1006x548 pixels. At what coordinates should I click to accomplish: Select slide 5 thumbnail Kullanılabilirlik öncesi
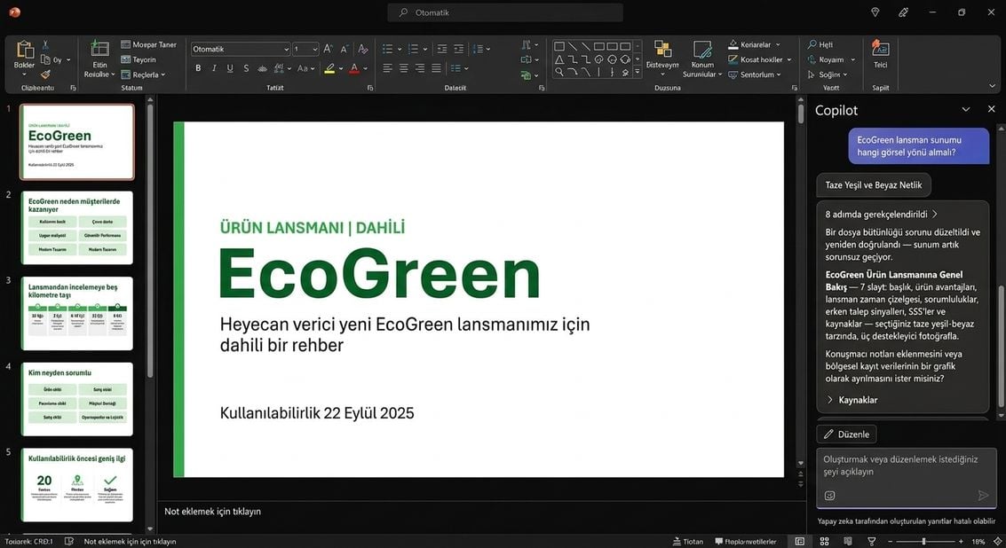[x=77, y=485]
